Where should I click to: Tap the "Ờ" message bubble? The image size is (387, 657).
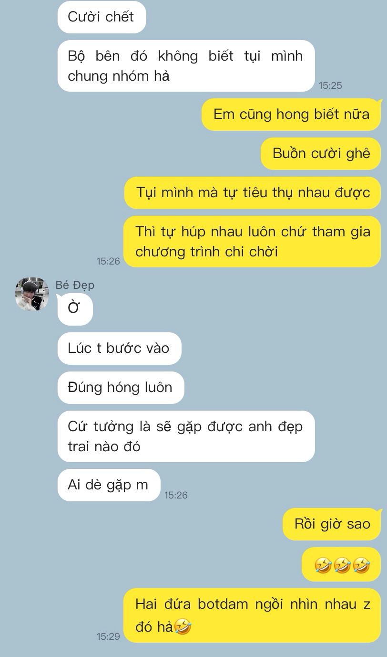click(75, 308)
